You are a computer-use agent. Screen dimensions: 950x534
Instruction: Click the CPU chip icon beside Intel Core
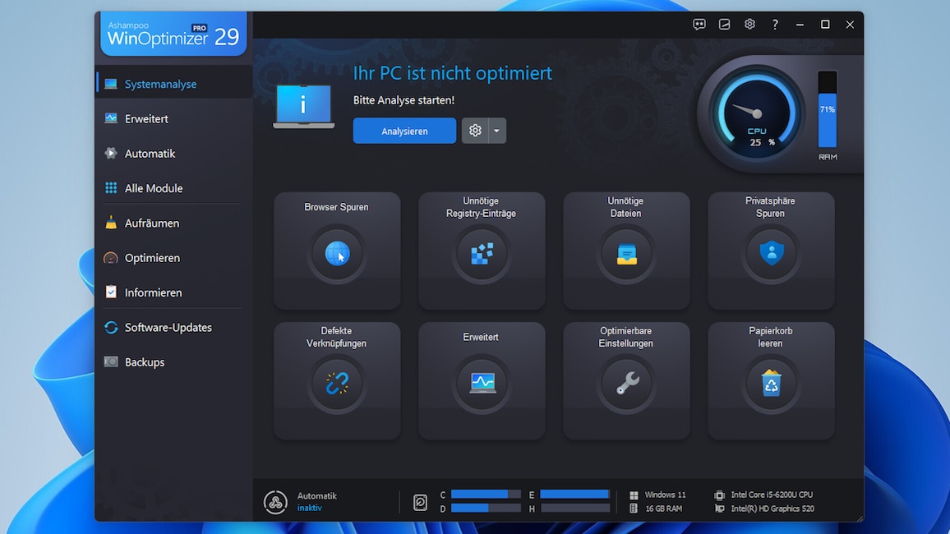(719, 495)
